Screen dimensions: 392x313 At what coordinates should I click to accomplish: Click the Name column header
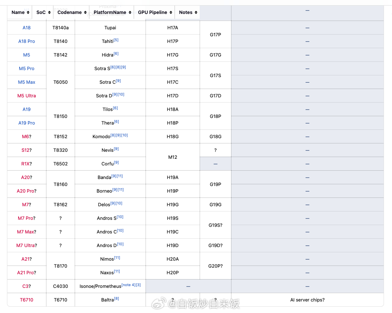pos(18,13)
